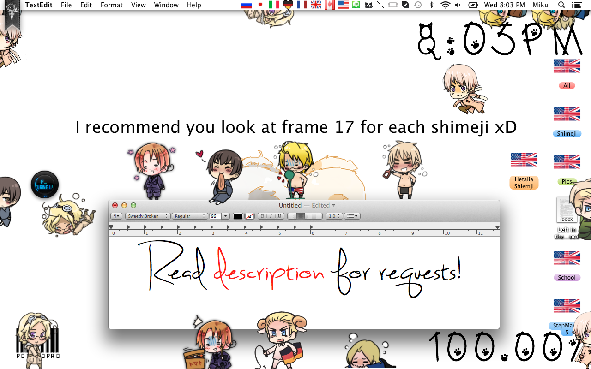The image size is (591, 369).
Task: Open the paragraph styles dropdown
Action: (116, 216)
